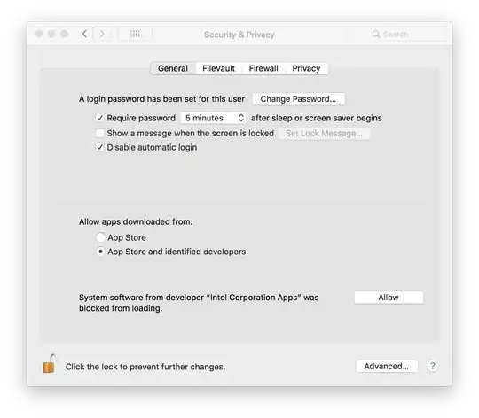
Task: Switch to the Firewall tab
Action: [263, 68]
